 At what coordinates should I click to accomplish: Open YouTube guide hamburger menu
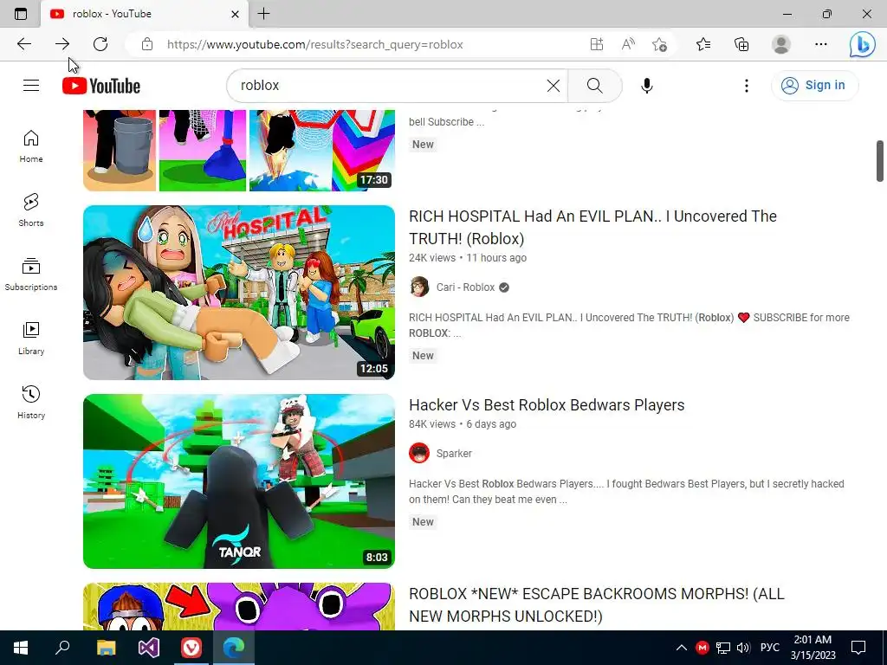pyautogui.click(x=31, y=86)
